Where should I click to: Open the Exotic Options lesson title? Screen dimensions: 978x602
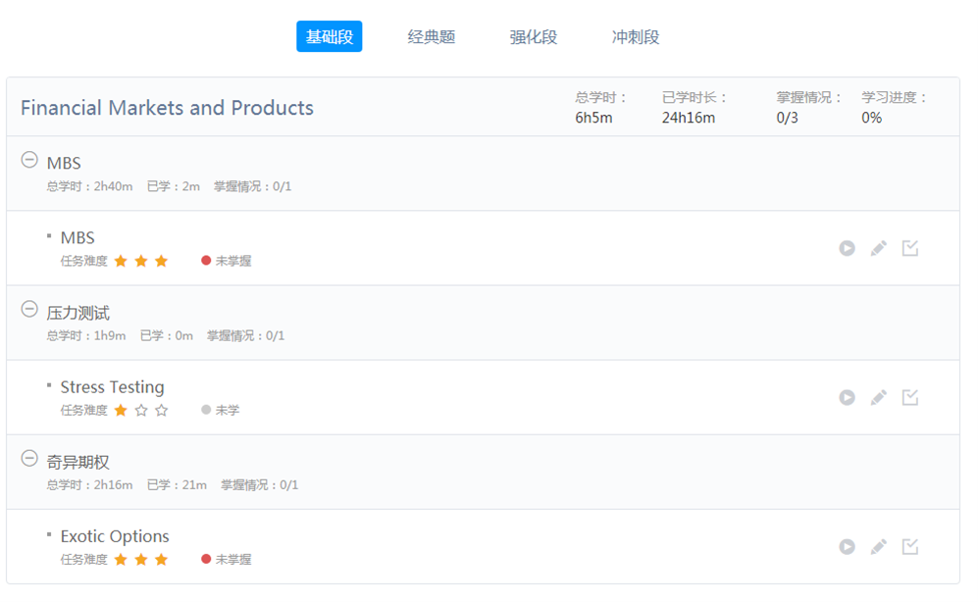(x=115, y=536)
